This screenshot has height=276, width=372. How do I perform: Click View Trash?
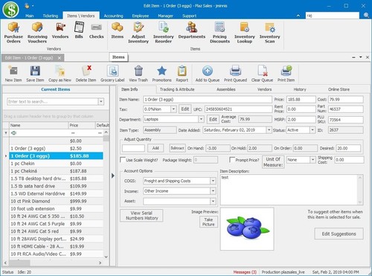click(x=138, y=74)
